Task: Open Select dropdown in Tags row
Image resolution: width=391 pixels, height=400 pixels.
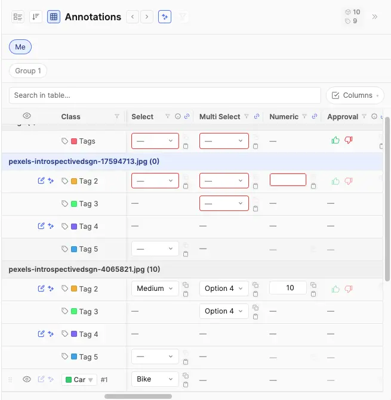Action: (155, 141)
